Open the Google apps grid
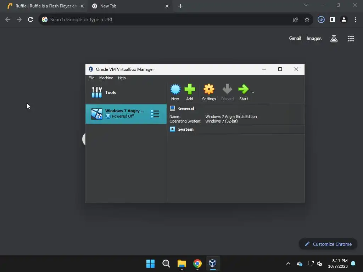Image resolution: width=363 pixels, height=272 pixels. [351, 39]
